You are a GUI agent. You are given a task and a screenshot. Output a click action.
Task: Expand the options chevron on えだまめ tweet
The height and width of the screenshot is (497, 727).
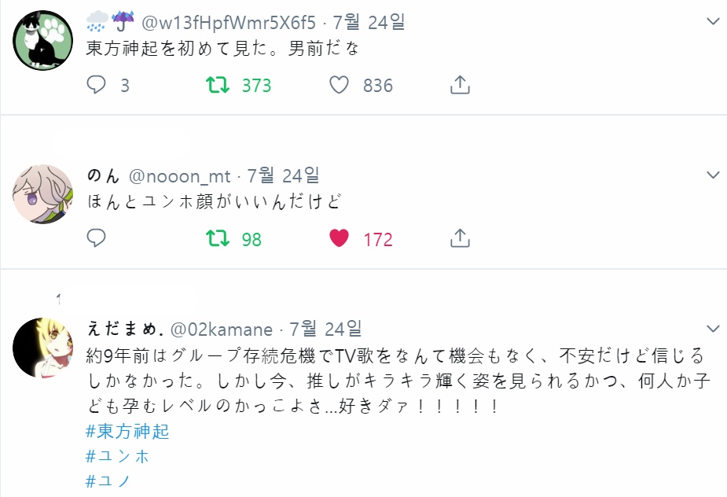pos(713,329)
